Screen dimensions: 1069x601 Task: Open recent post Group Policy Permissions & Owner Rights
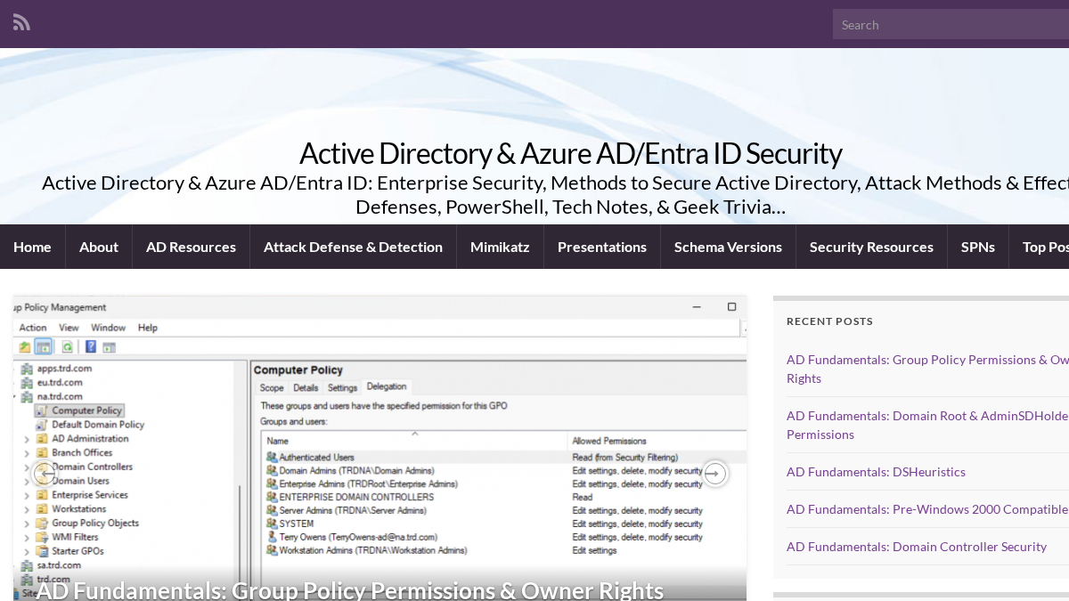(x=927, y=369)
